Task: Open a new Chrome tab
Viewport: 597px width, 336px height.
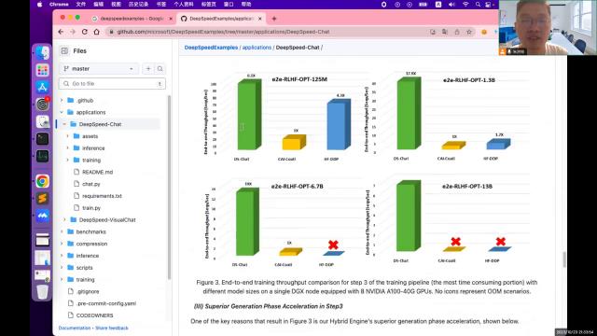Action: pos(274,19)
